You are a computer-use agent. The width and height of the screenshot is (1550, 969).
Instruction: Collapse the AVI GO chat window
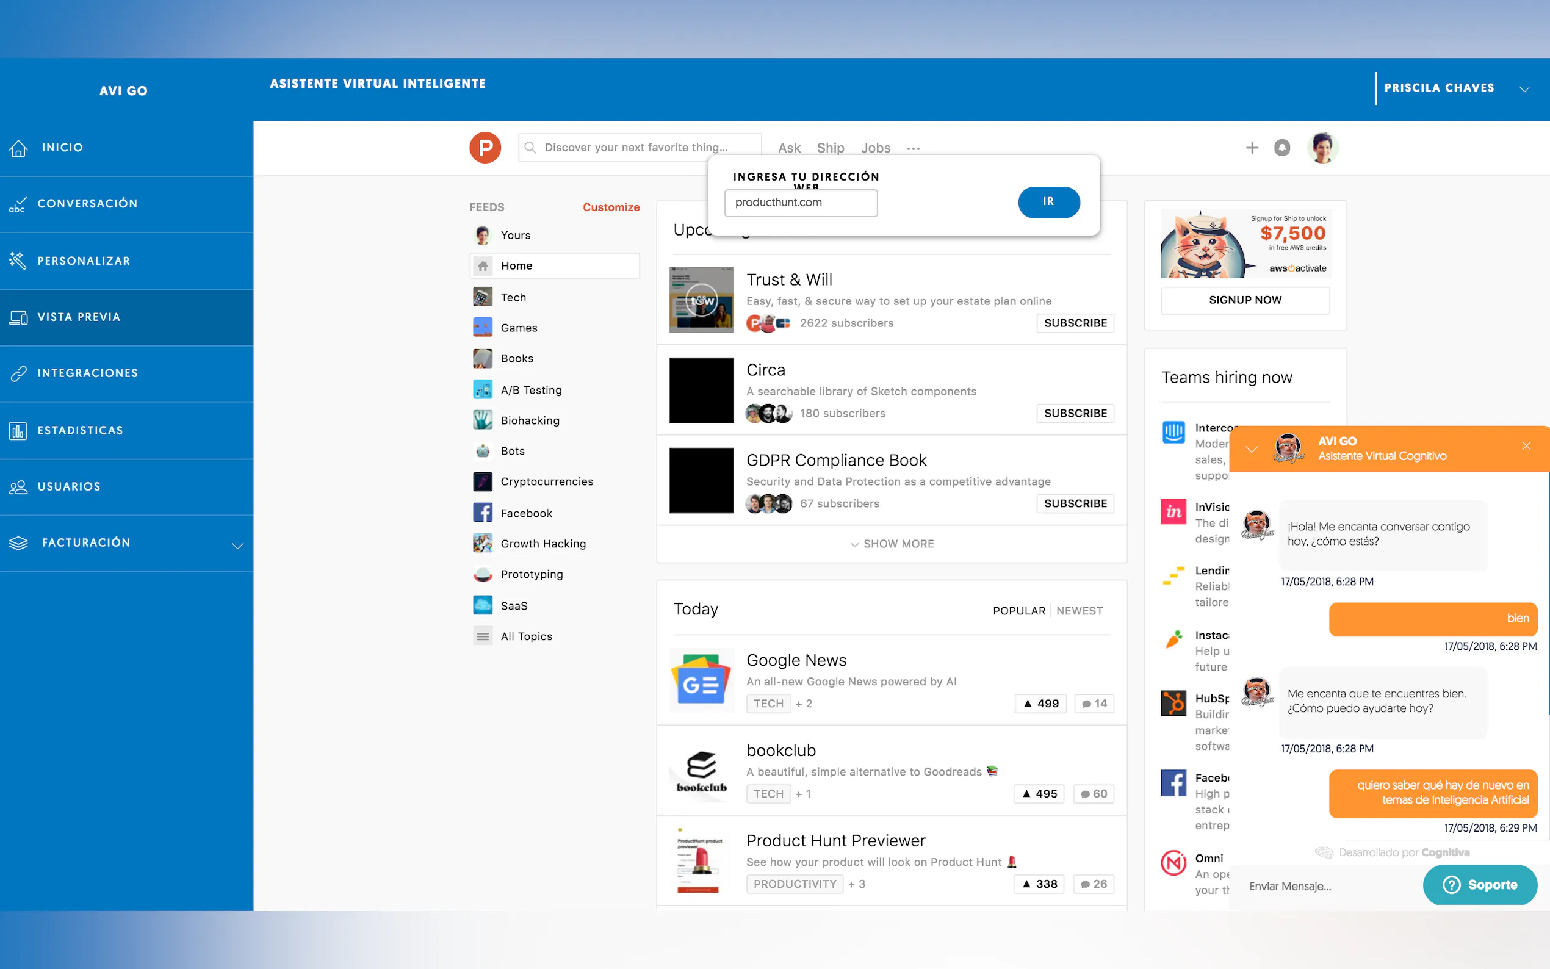click(x=1252, y=449)
